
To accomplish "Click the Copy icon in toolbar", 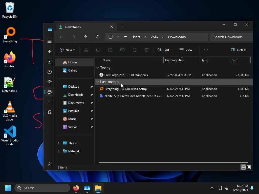I will tap(98, 50).
